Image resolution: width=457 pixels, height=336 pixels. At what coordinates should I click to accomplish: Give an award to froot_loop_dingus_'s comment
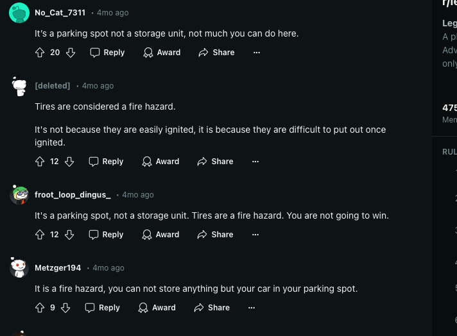[161, 235]
